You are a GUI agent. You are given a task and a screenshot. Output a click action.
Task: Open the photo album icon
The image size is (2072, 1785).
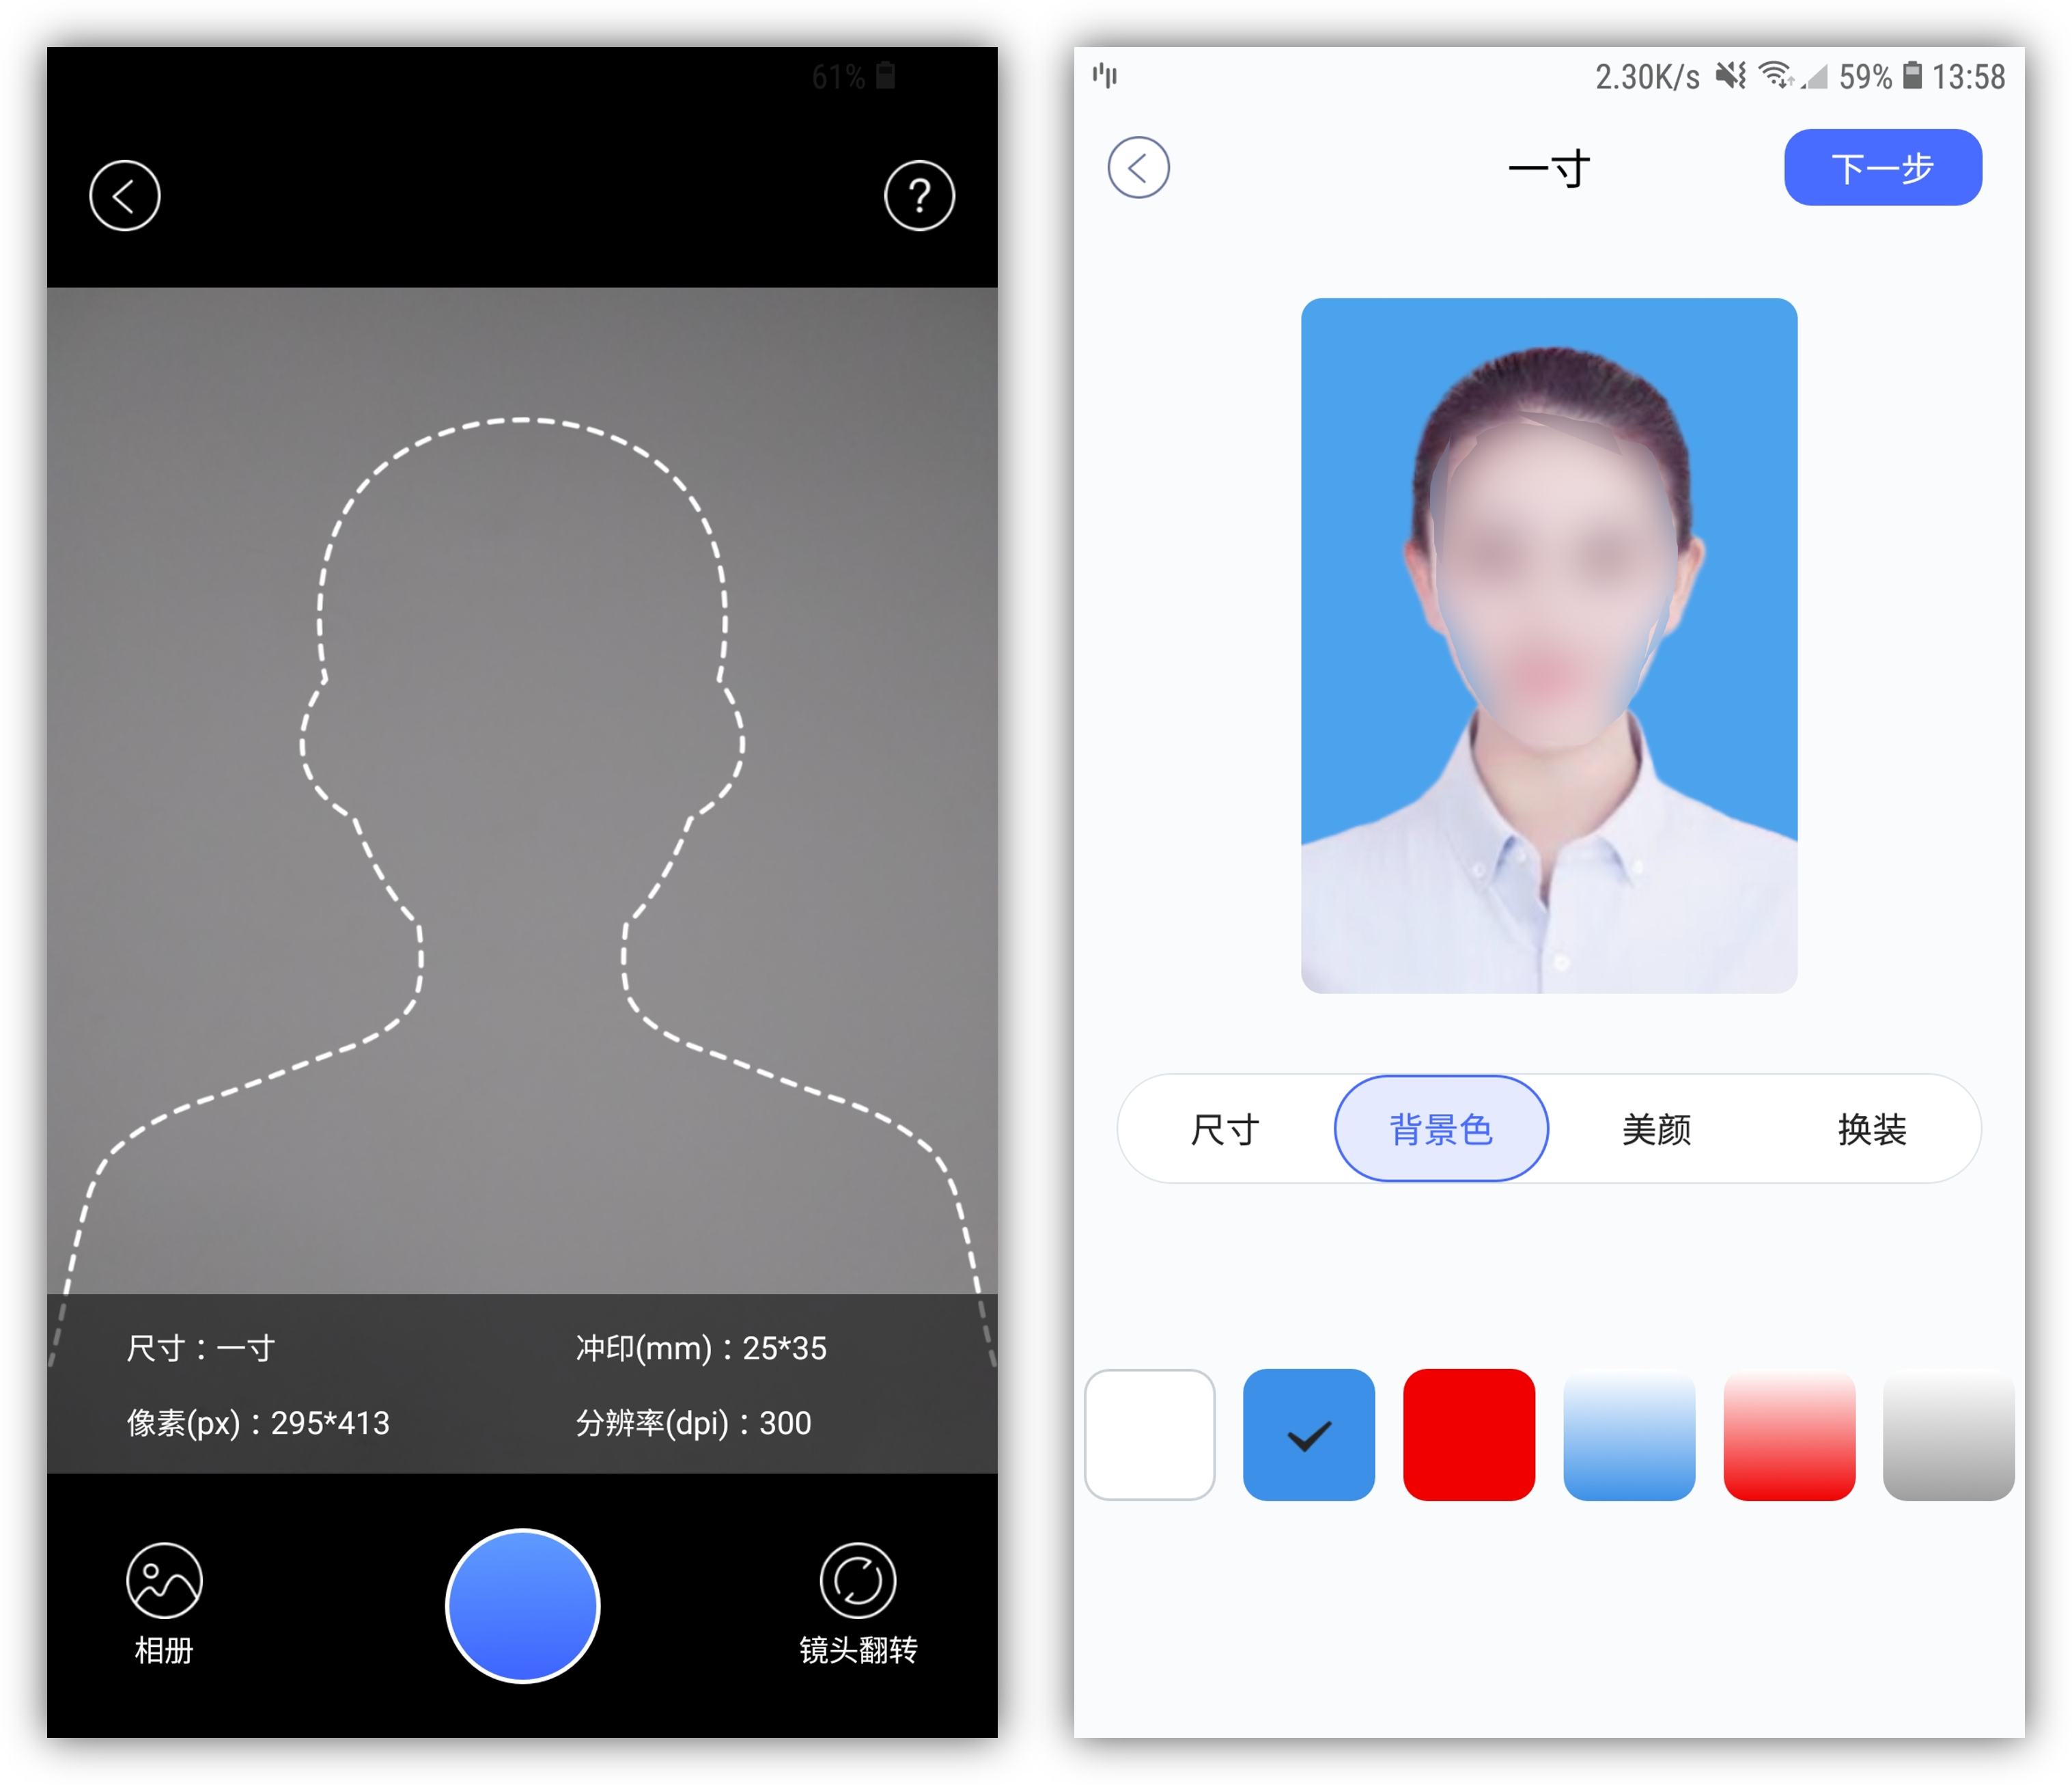point(164,1582)
